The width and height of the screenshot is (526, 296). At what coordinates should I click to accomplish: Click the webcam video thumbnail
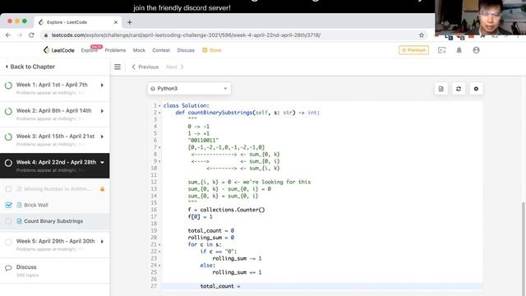click(480, 17)
